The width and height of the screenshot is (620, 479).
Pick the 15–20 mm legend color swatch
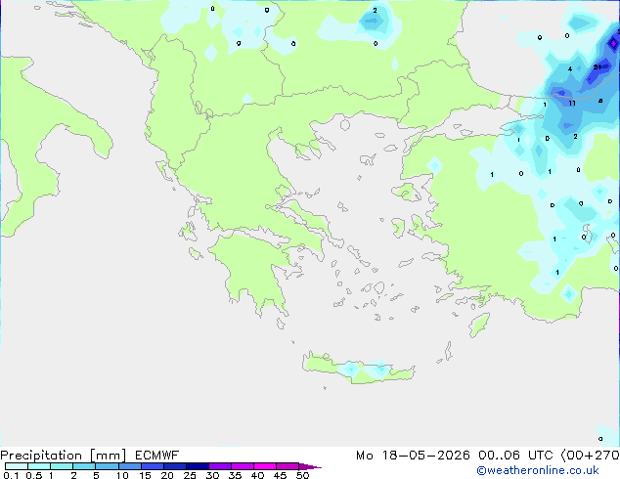click(152, 466)
